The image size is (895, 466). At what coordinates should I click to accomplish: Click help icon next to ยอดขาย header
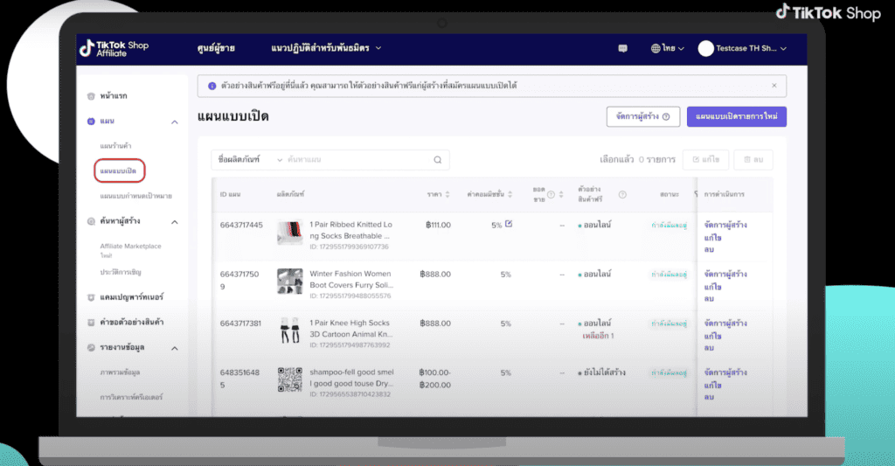click(551, 195)
